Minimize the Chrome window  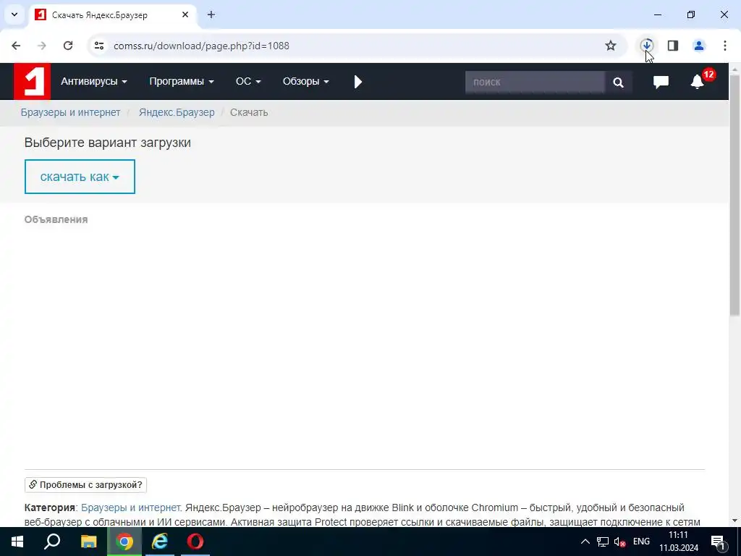coord(657,14)
